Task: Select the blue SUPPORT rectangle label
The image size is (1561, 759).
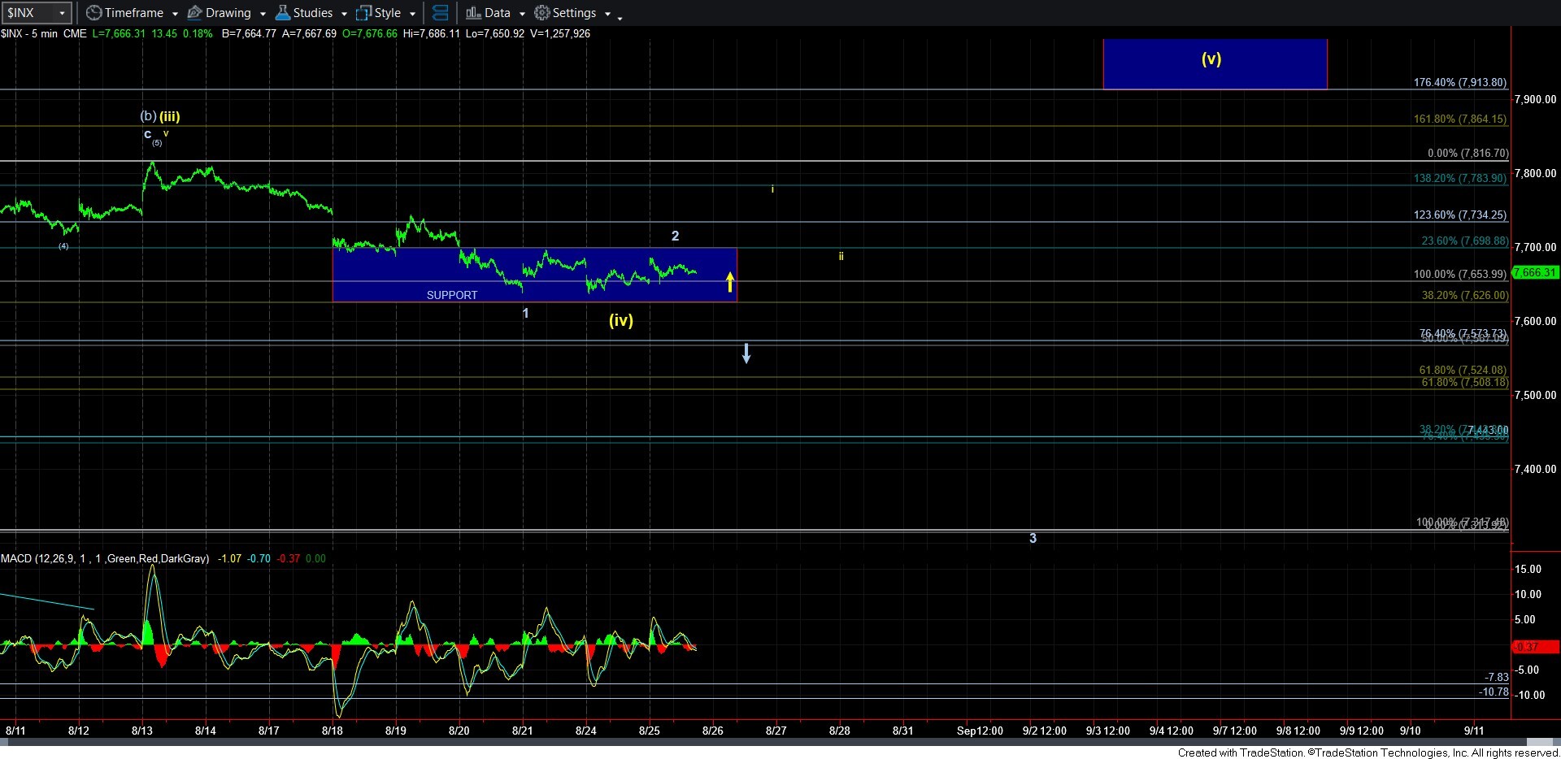Action: (x=452, y=295)
